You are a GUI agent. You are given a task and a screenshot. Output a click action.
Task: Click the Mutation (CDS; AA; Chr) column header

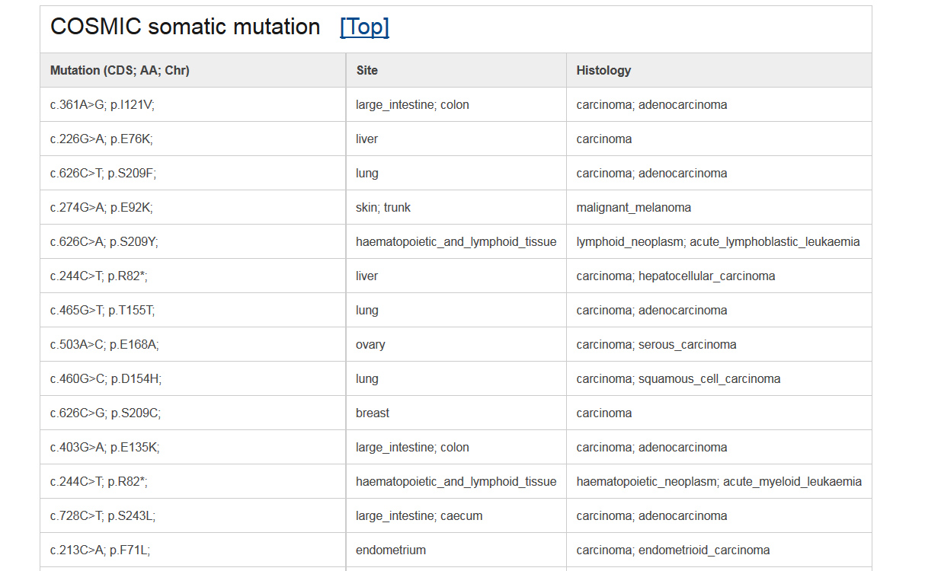(x=120, y=70)
